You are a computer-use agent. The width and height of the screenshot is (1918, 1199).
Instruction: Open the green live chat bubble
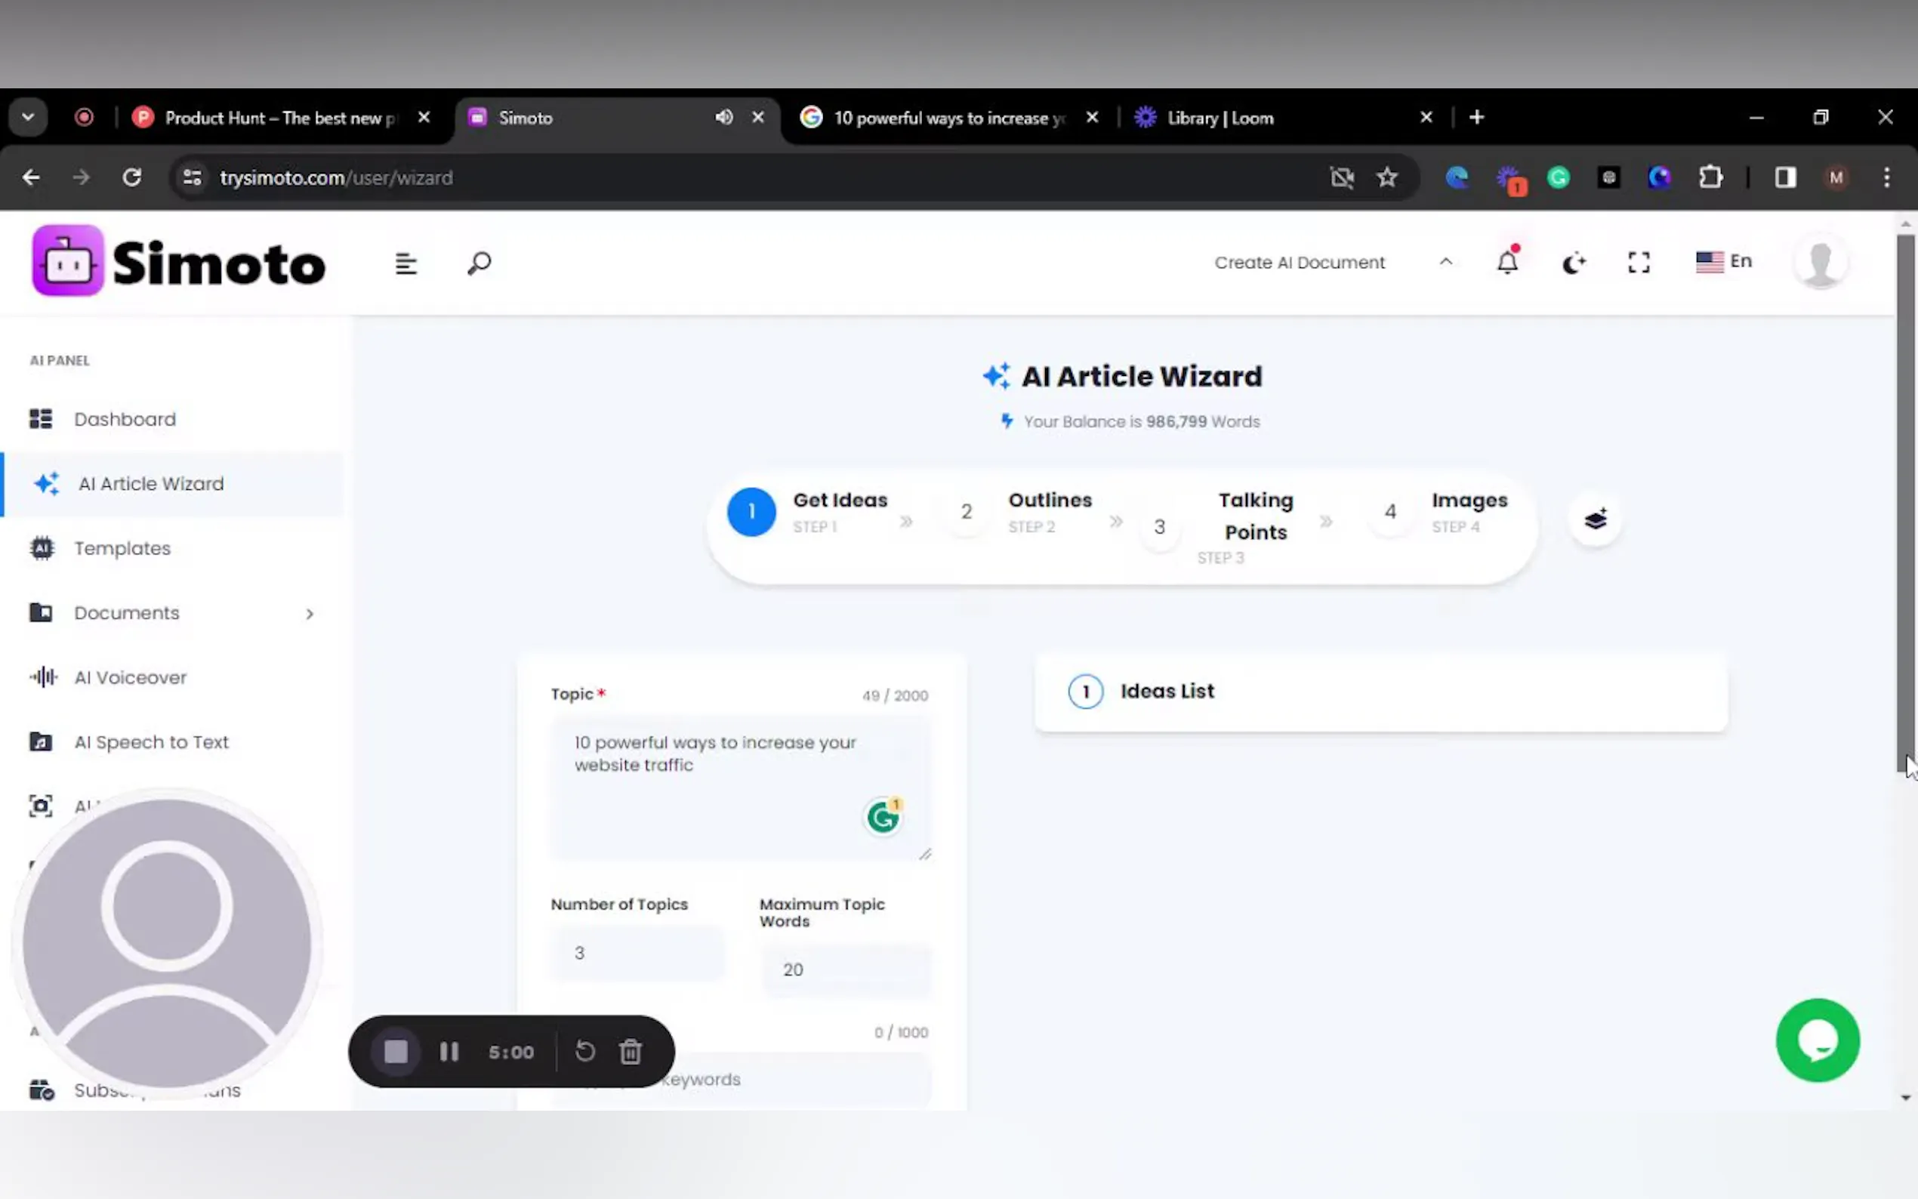pos(1818,1040)
